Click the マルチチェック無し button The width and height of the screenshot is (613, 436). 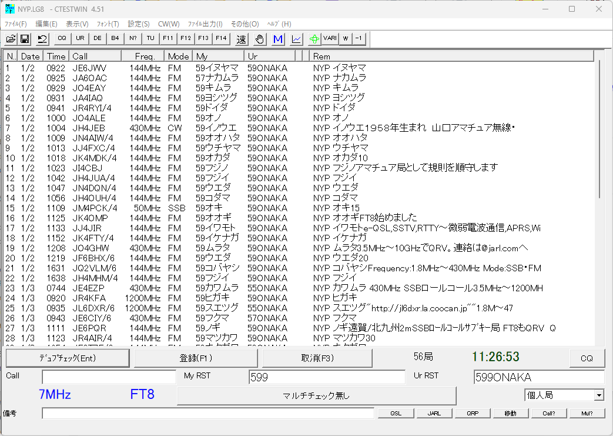click(317, 395)
